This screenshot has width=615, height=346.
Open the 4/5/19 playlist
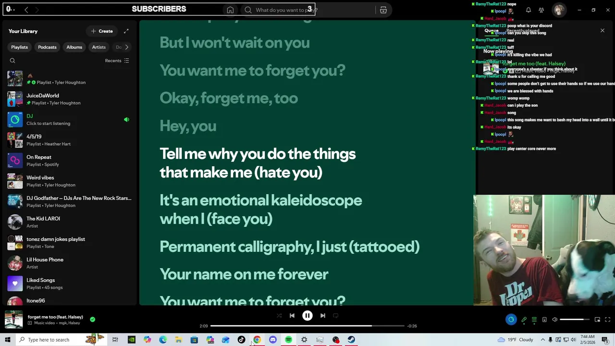(x=70, y=140)
